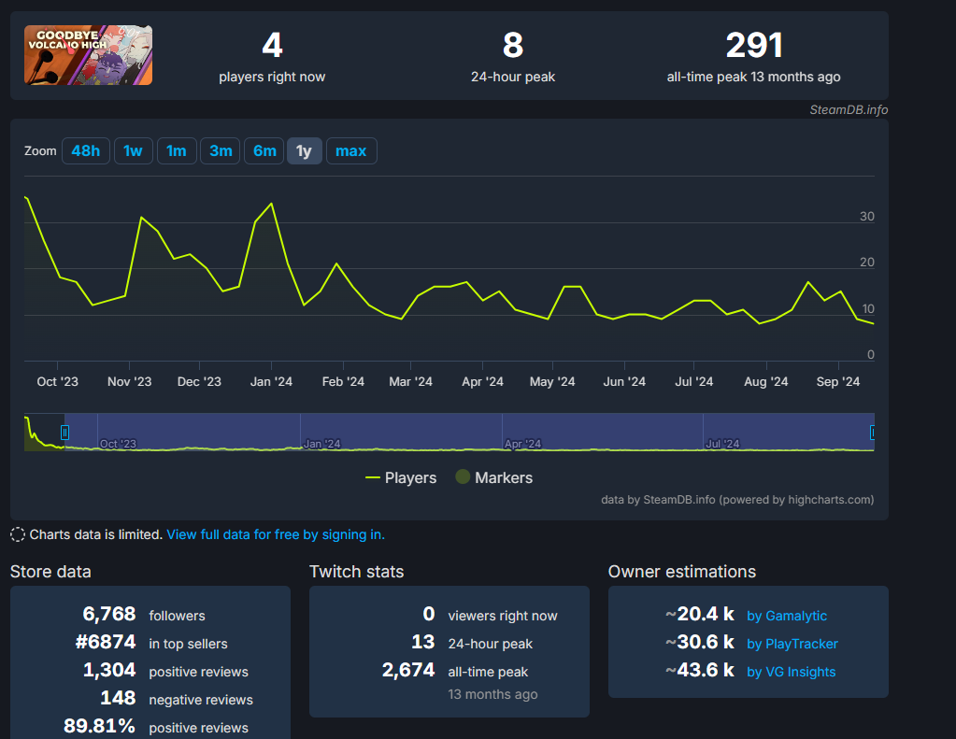956x739 pixels.
Task: Set chart zoom to 3m
Action: tap(221, 150)
